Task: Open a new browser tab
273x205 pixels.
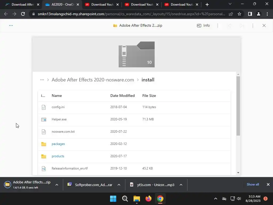Action: 207,5
